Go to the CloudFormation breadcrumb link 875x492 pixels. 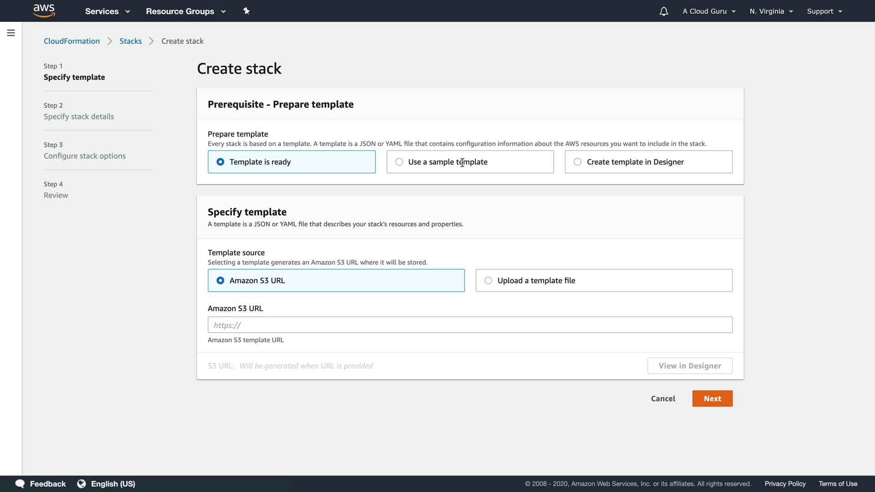(x=72, y=41)
